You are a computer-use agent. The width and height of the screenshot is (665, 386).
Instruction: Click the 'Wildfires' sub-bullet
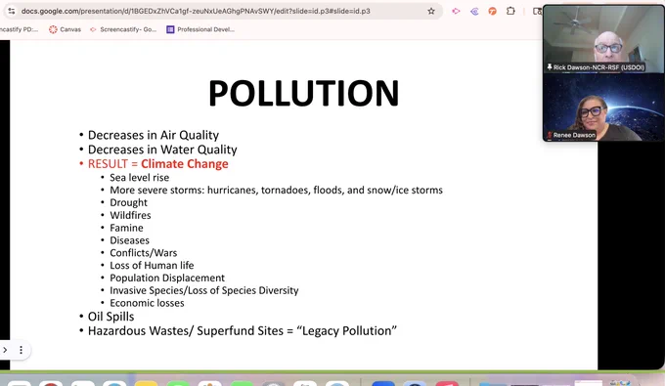(x=130, y=215)
